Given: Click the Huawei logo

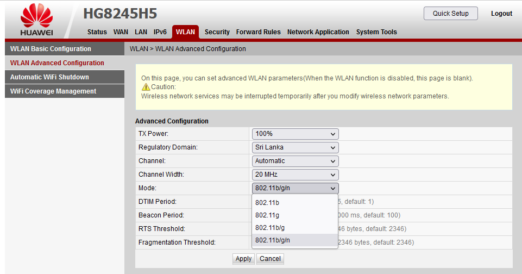Looking at the screenshot, I should (x=36, y=20).
